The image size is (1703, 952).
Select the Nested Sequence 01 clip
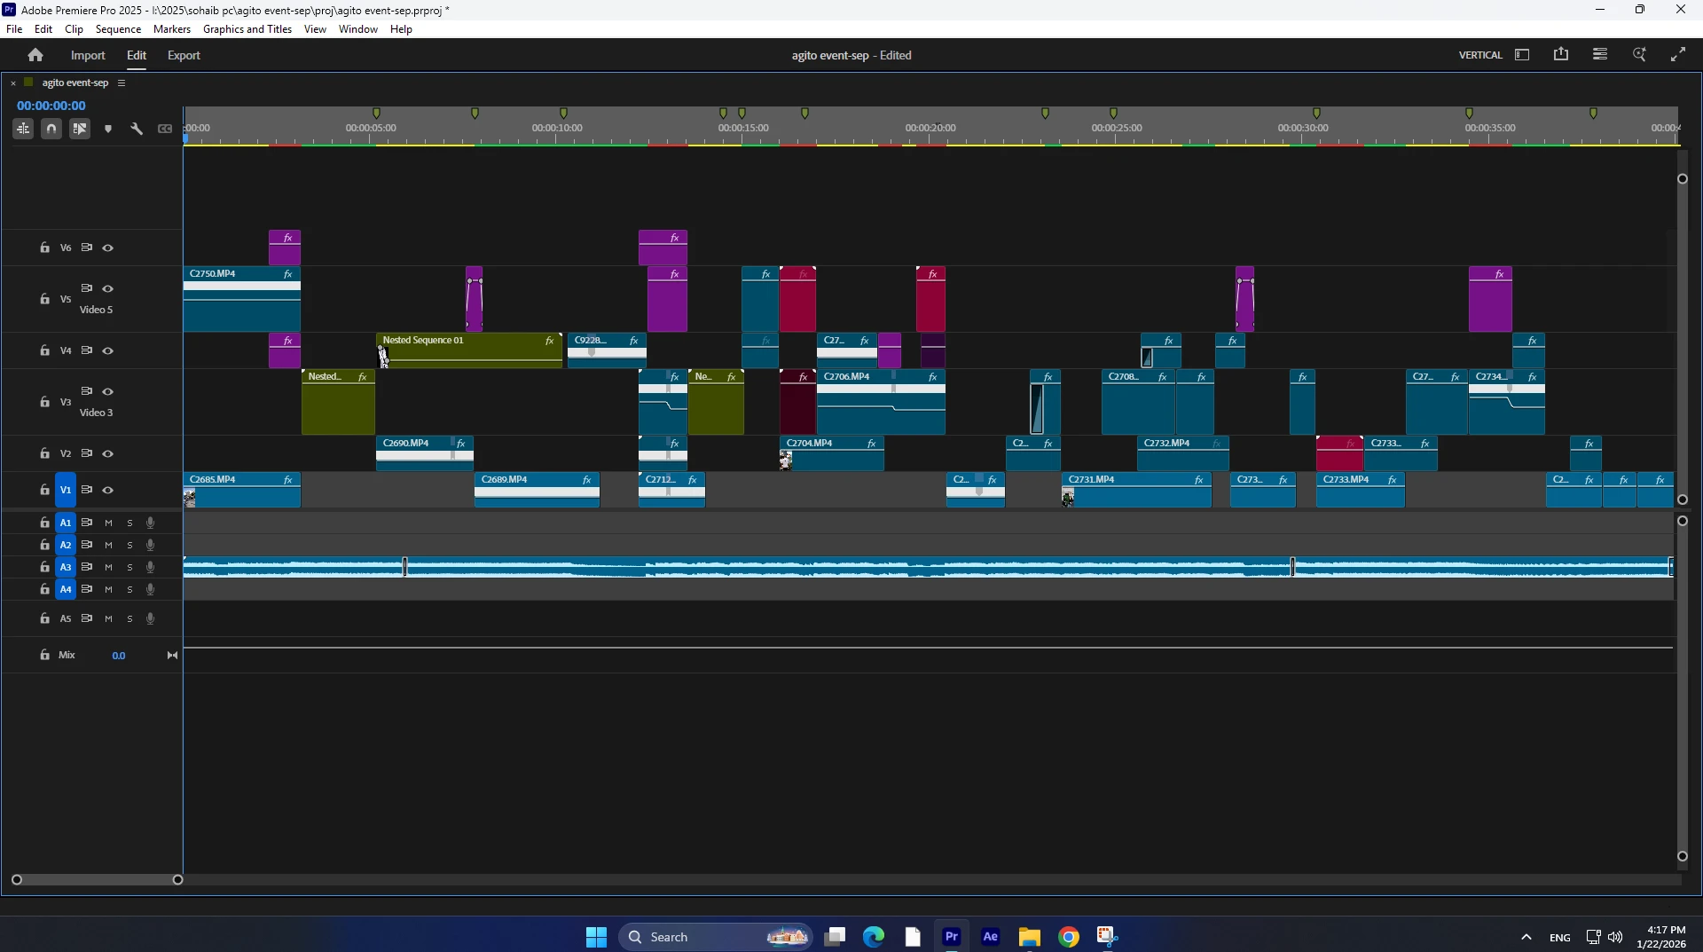pyautogui.click(x=469, y=350)
